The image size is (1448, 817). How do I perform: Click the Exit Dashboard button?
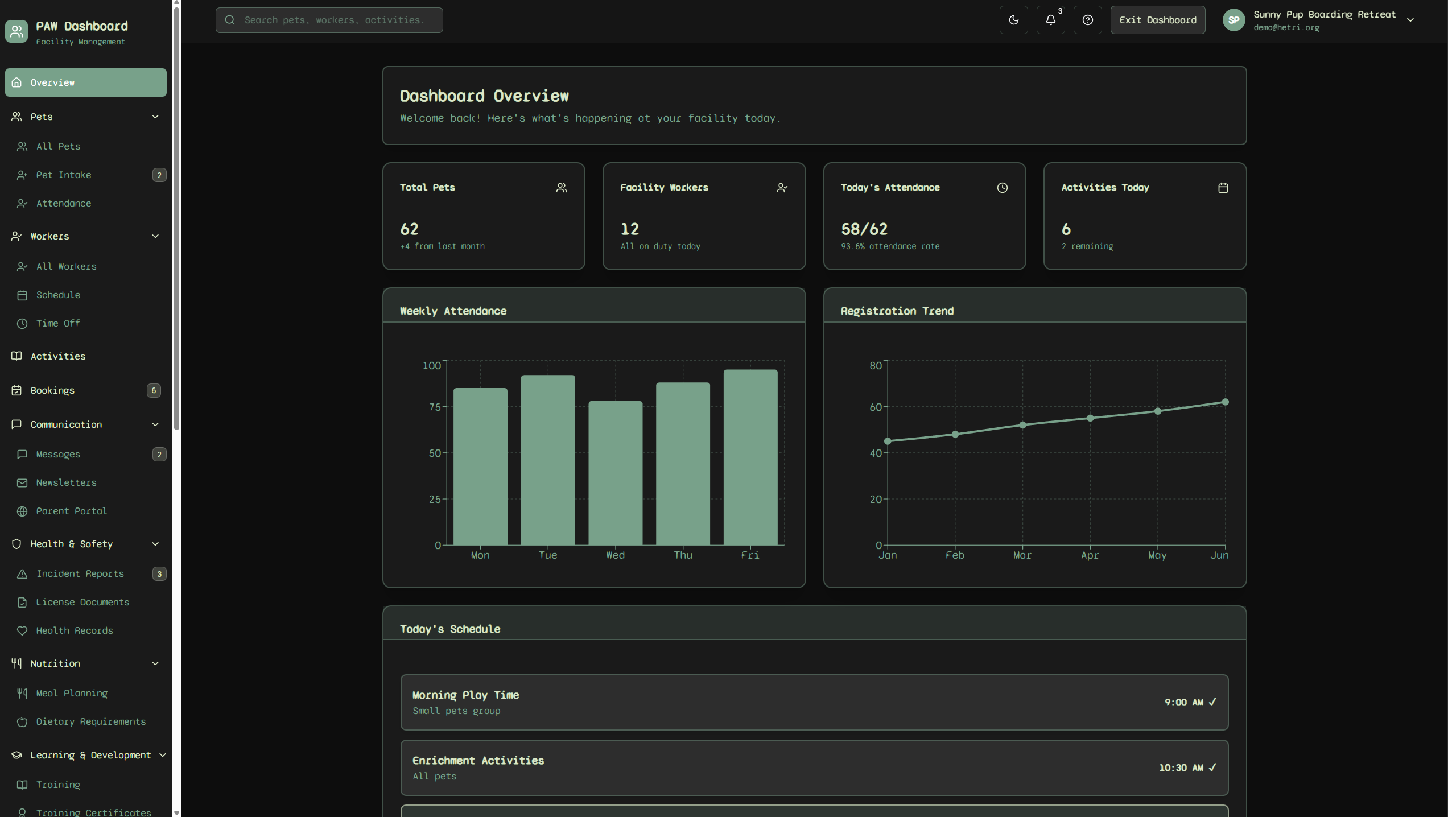point(1157,19)
